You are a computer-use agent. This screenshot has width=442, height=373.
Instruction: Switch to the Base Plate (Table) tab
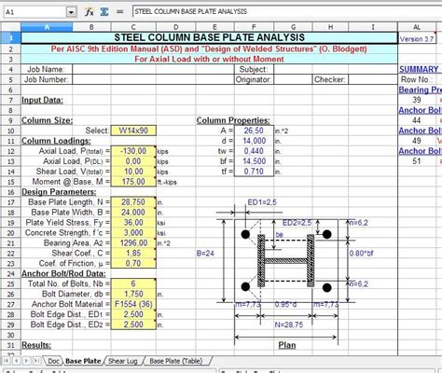click(176, 361)
